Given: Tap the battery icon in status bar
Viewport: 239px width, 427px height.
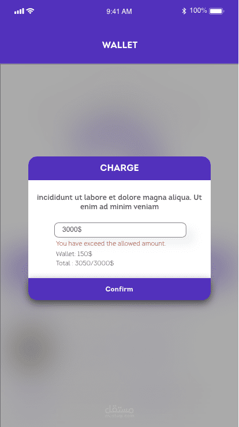Looking at the screenshot, I should point(216,11).
